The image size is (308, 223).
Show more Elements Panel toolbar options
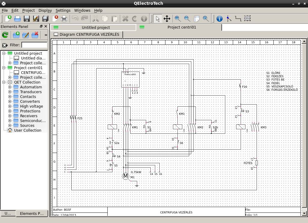coord(46,35)
